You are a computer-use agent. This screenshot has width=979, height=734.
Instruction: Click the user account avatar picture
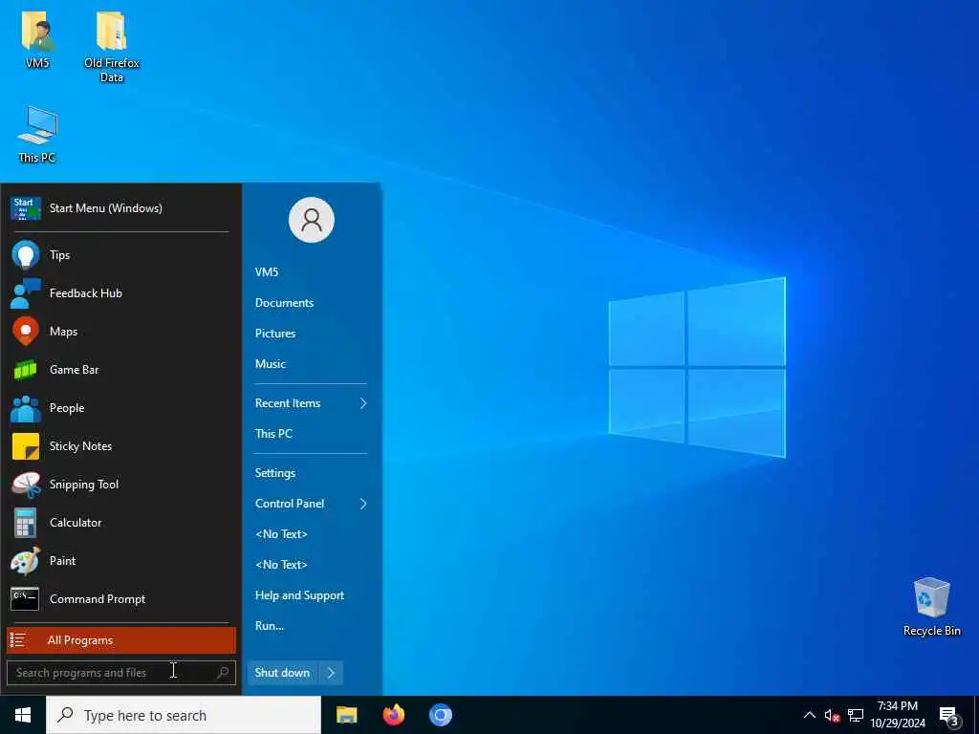click(312, 220)
